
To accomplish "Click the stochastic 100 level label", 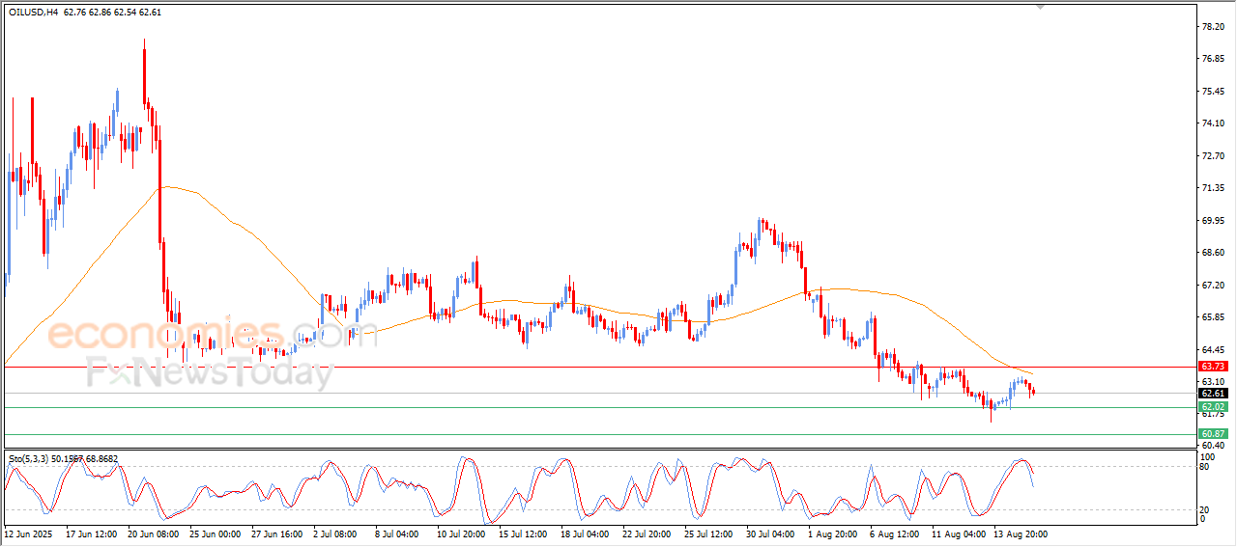I will click(x=1208, y=456).
